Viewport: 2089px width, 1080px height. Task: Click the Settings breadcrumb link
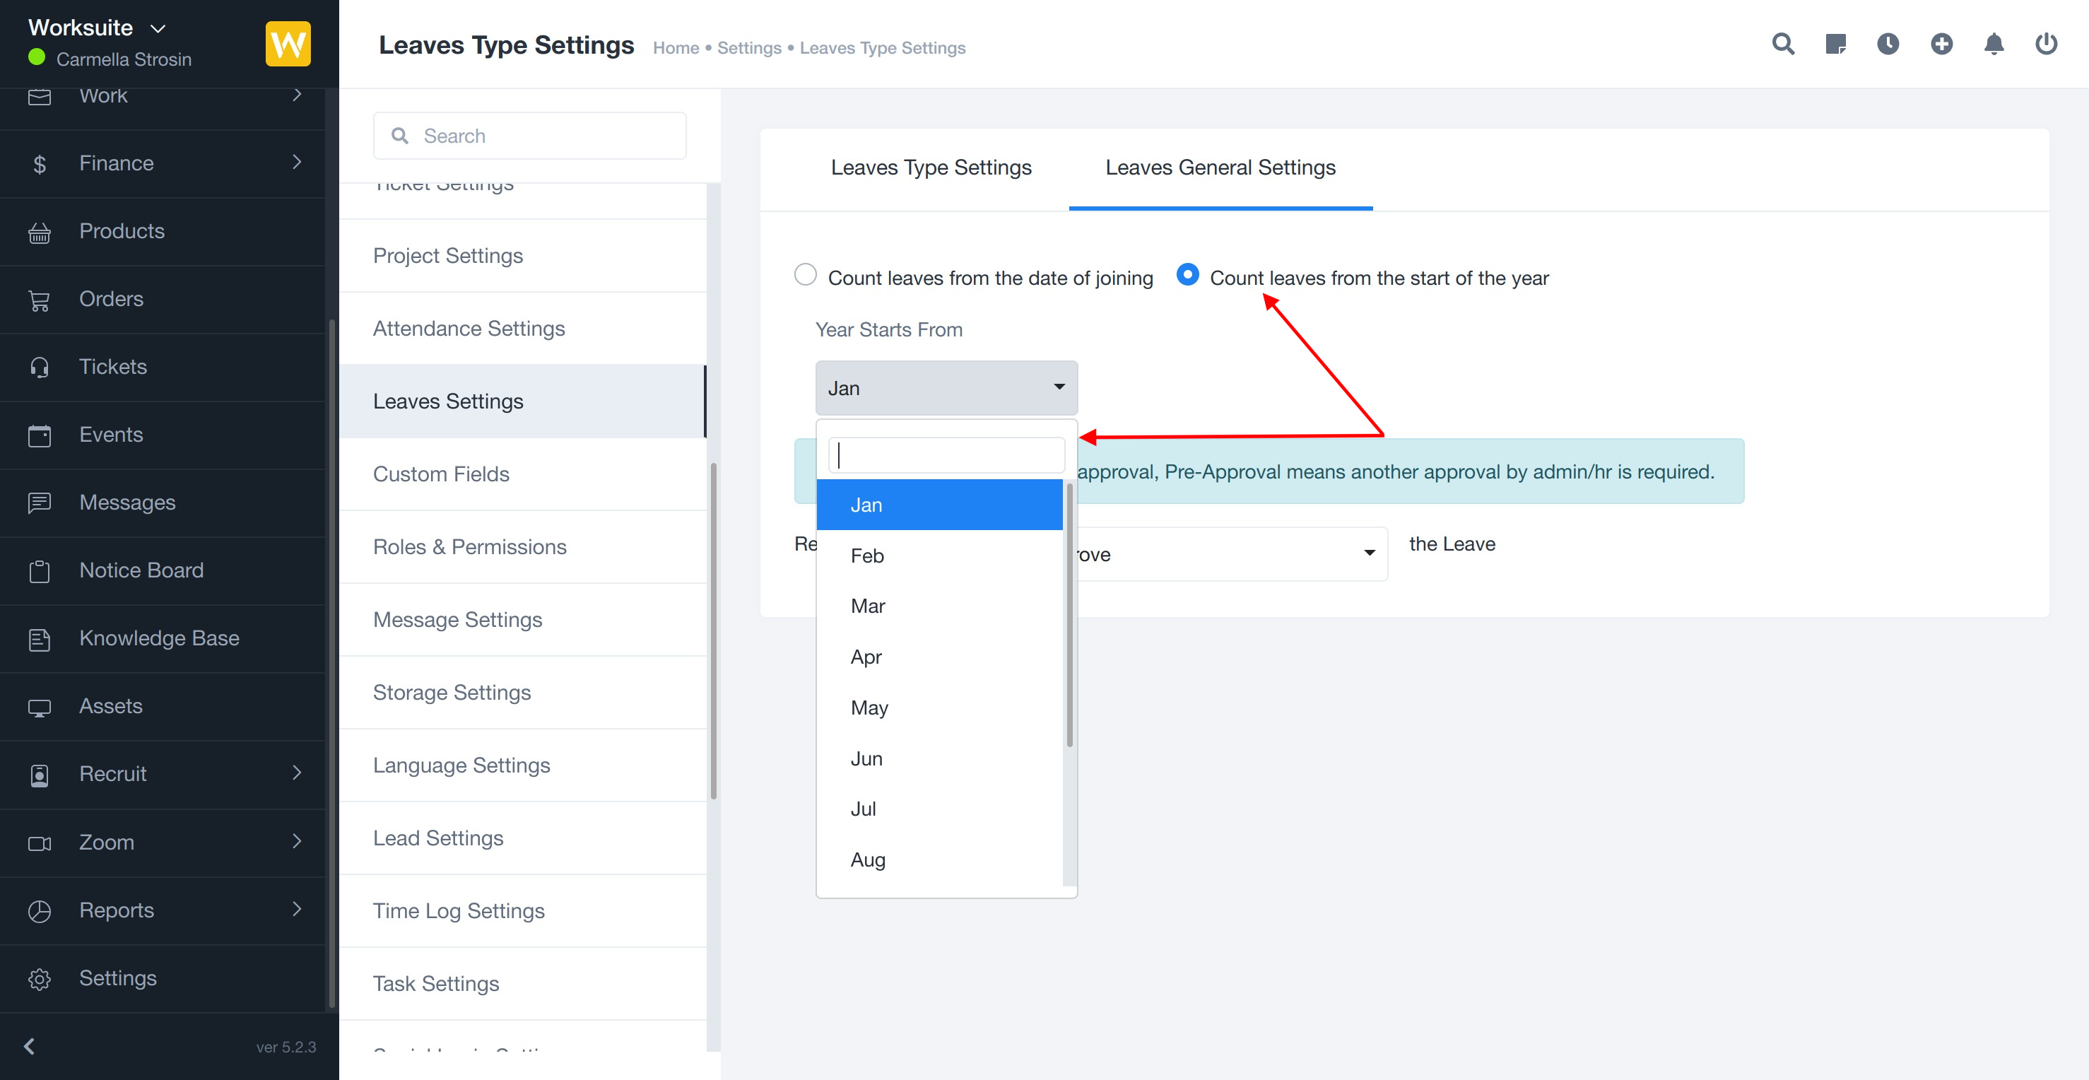748,48
